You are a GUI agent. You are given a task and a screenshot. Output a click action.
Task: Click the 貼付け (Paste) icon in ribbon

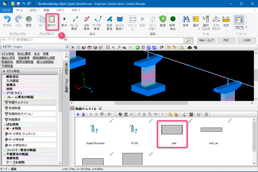pos(52,21)
